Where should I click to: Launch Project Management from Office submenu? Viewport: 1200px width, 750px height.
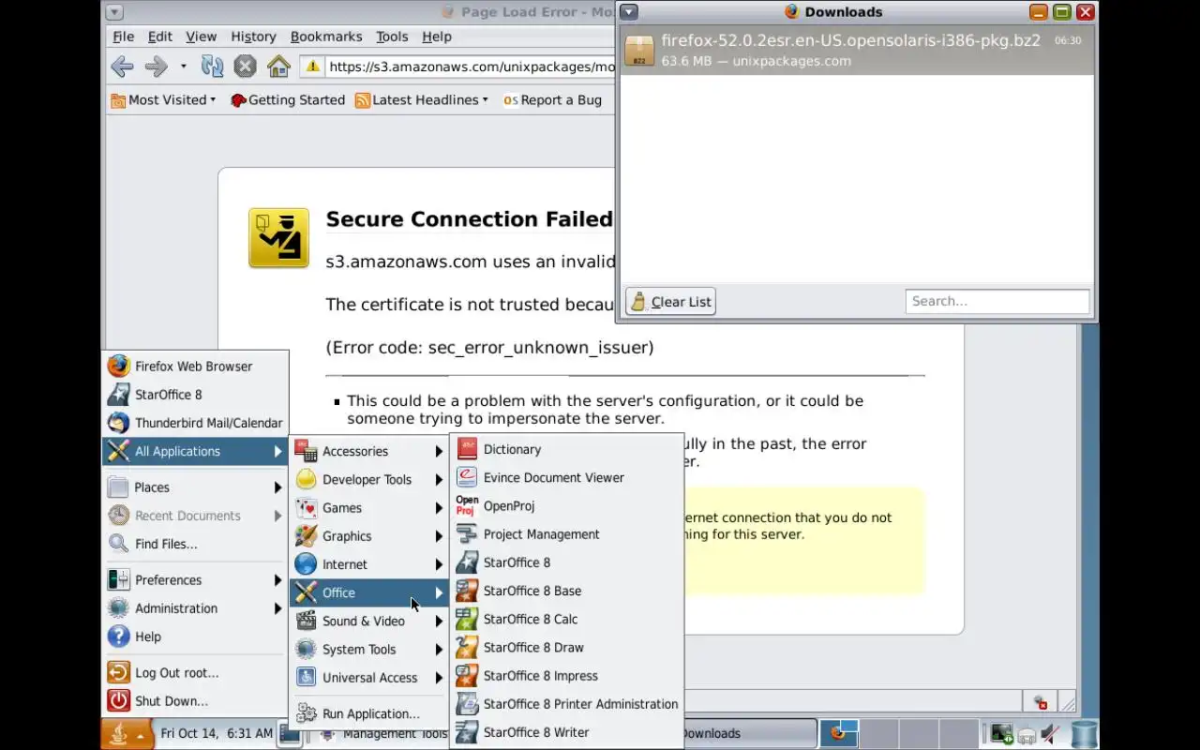click(x=567, y=534)
